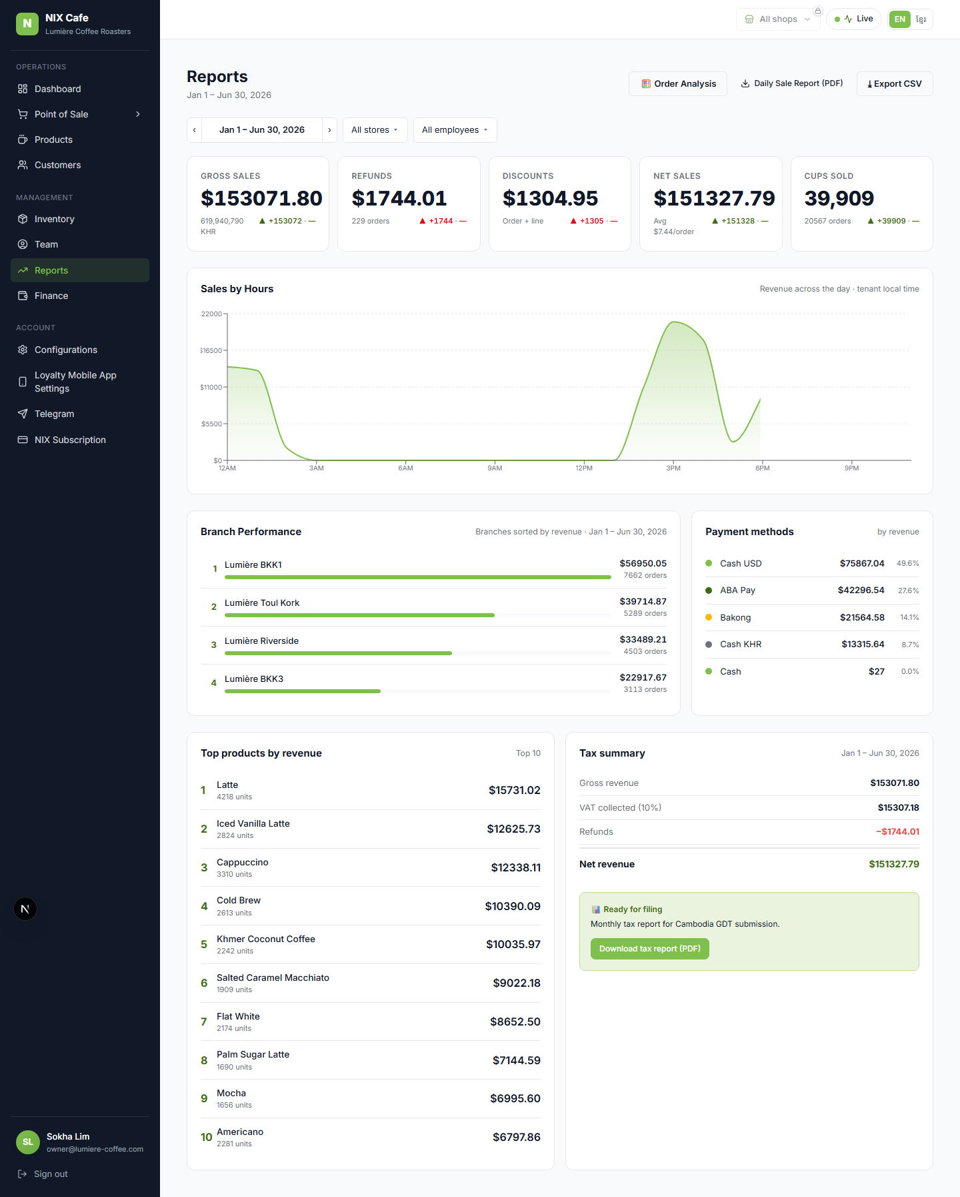Click the Export CSV arrow icon

coord(870,84)
